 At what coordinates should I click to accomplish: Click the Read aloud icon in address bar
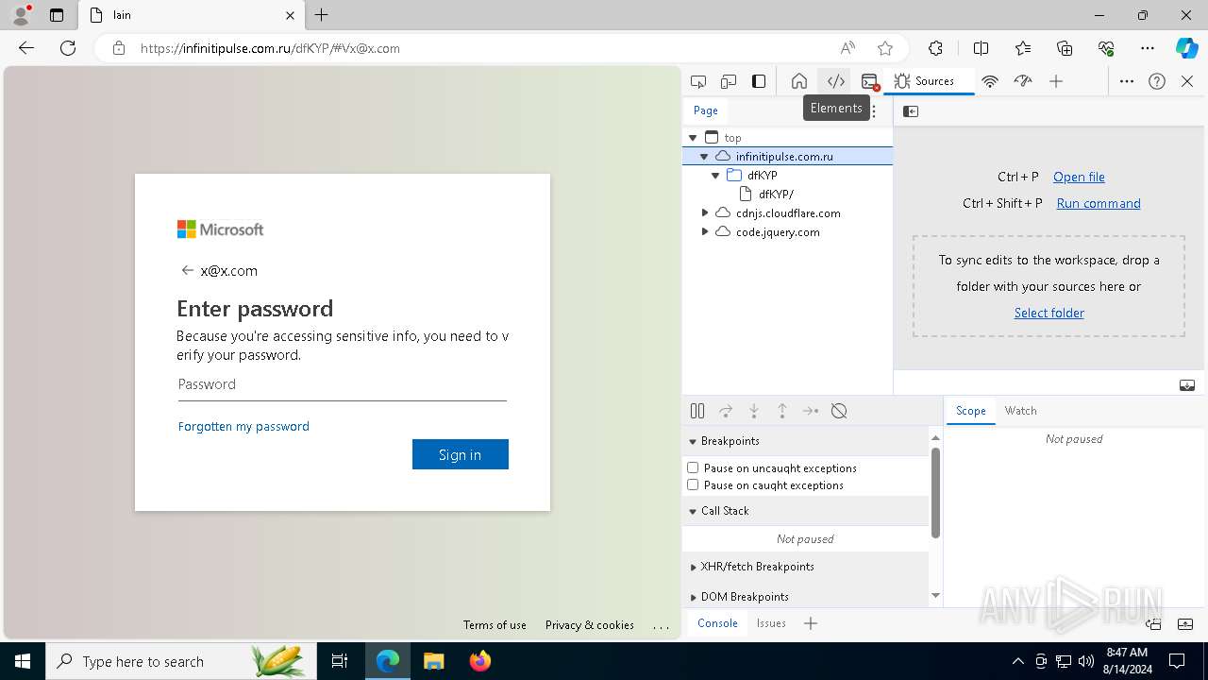pos(847,48)
